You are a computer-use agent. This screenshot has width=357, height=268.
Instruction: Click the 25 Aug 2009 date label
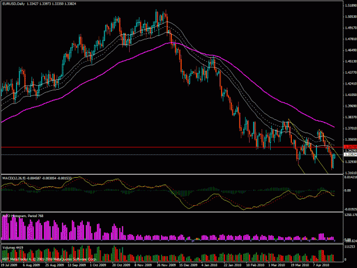pyautogui.click(x=54, y=265)
